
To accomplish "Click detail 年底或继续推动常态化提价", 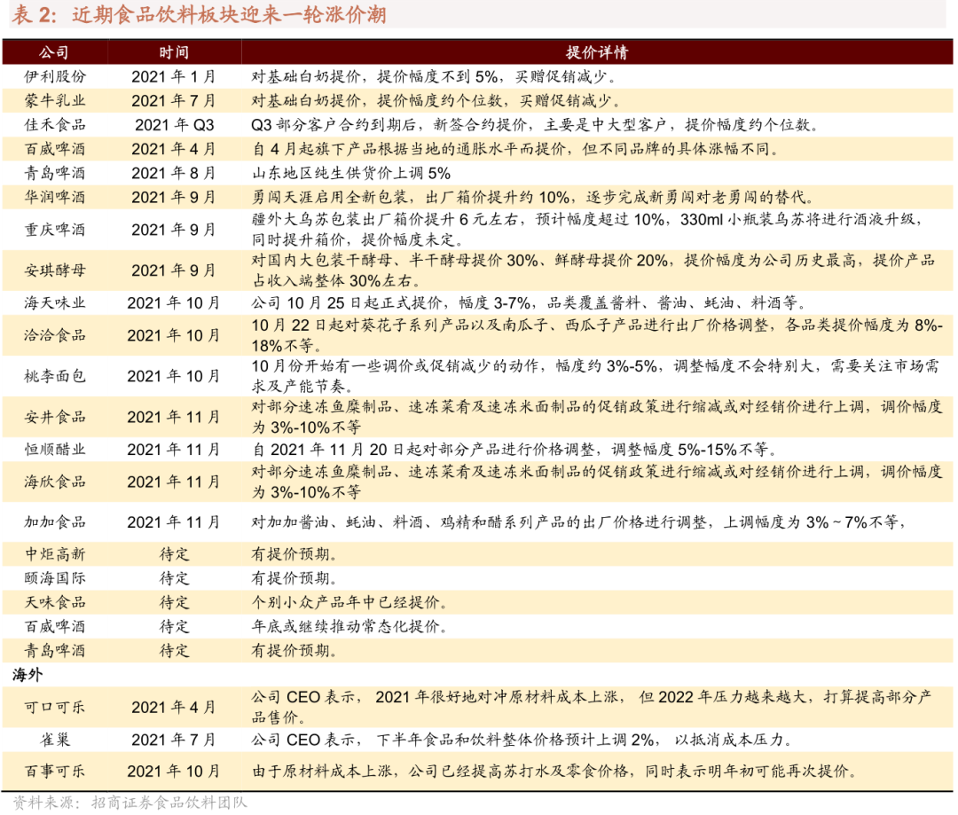I will click(x=349, y=626).
